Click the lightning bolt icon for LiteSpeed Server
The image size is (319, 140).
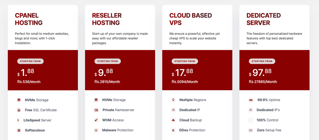point(19,120)
